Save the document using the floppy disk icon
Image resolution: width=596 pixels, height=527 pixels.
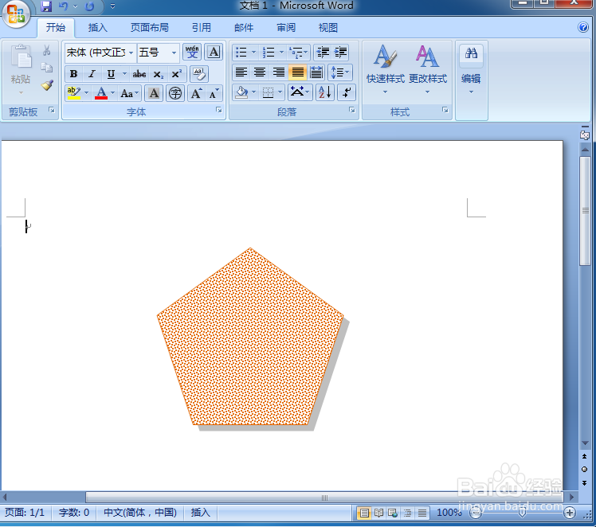(46, 6)
